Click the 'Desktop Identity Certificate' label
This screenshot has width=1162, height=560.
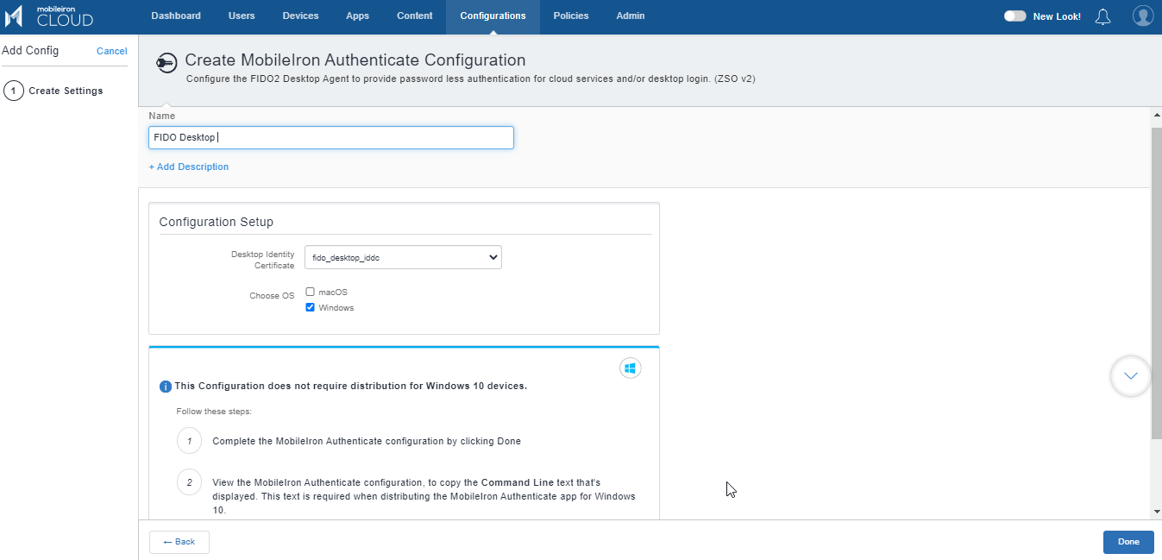262,260
